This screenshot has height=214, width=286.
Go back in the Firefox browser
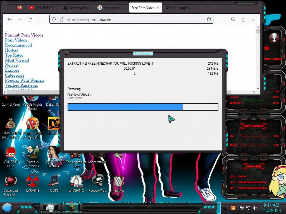coord(9,19)
